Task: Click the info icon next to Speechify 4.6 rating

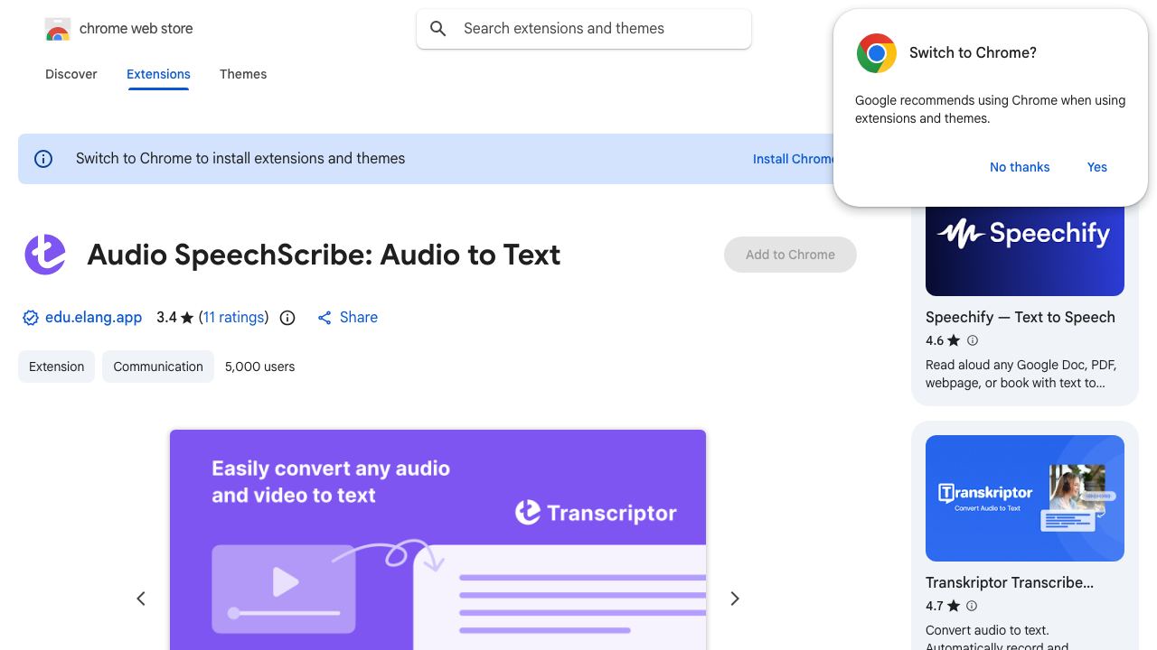Action: pos(973,340)
